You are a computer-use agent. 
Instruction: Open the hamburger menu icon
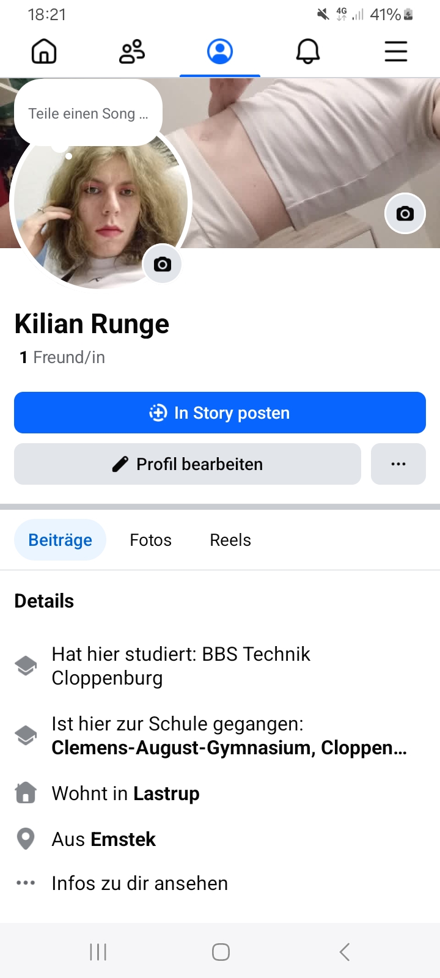pyautogui.click(x=396, y=52)
